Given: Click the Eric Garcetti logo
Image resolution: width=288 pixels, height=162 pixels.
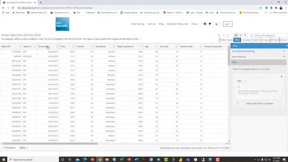Looking at the screenshot, I should coord(63,24).
